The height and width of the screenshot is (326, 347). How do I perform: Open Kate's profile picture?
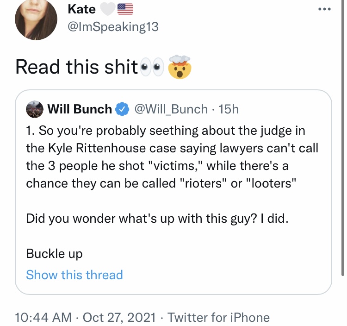[x=36, y=19]
